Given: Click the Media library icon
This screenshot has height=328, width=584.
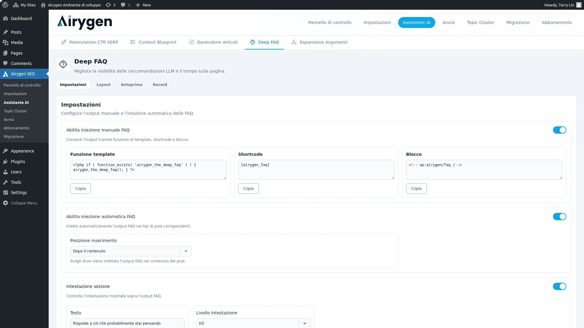Looking at the screenshot, I should click(x=5, y=43).
